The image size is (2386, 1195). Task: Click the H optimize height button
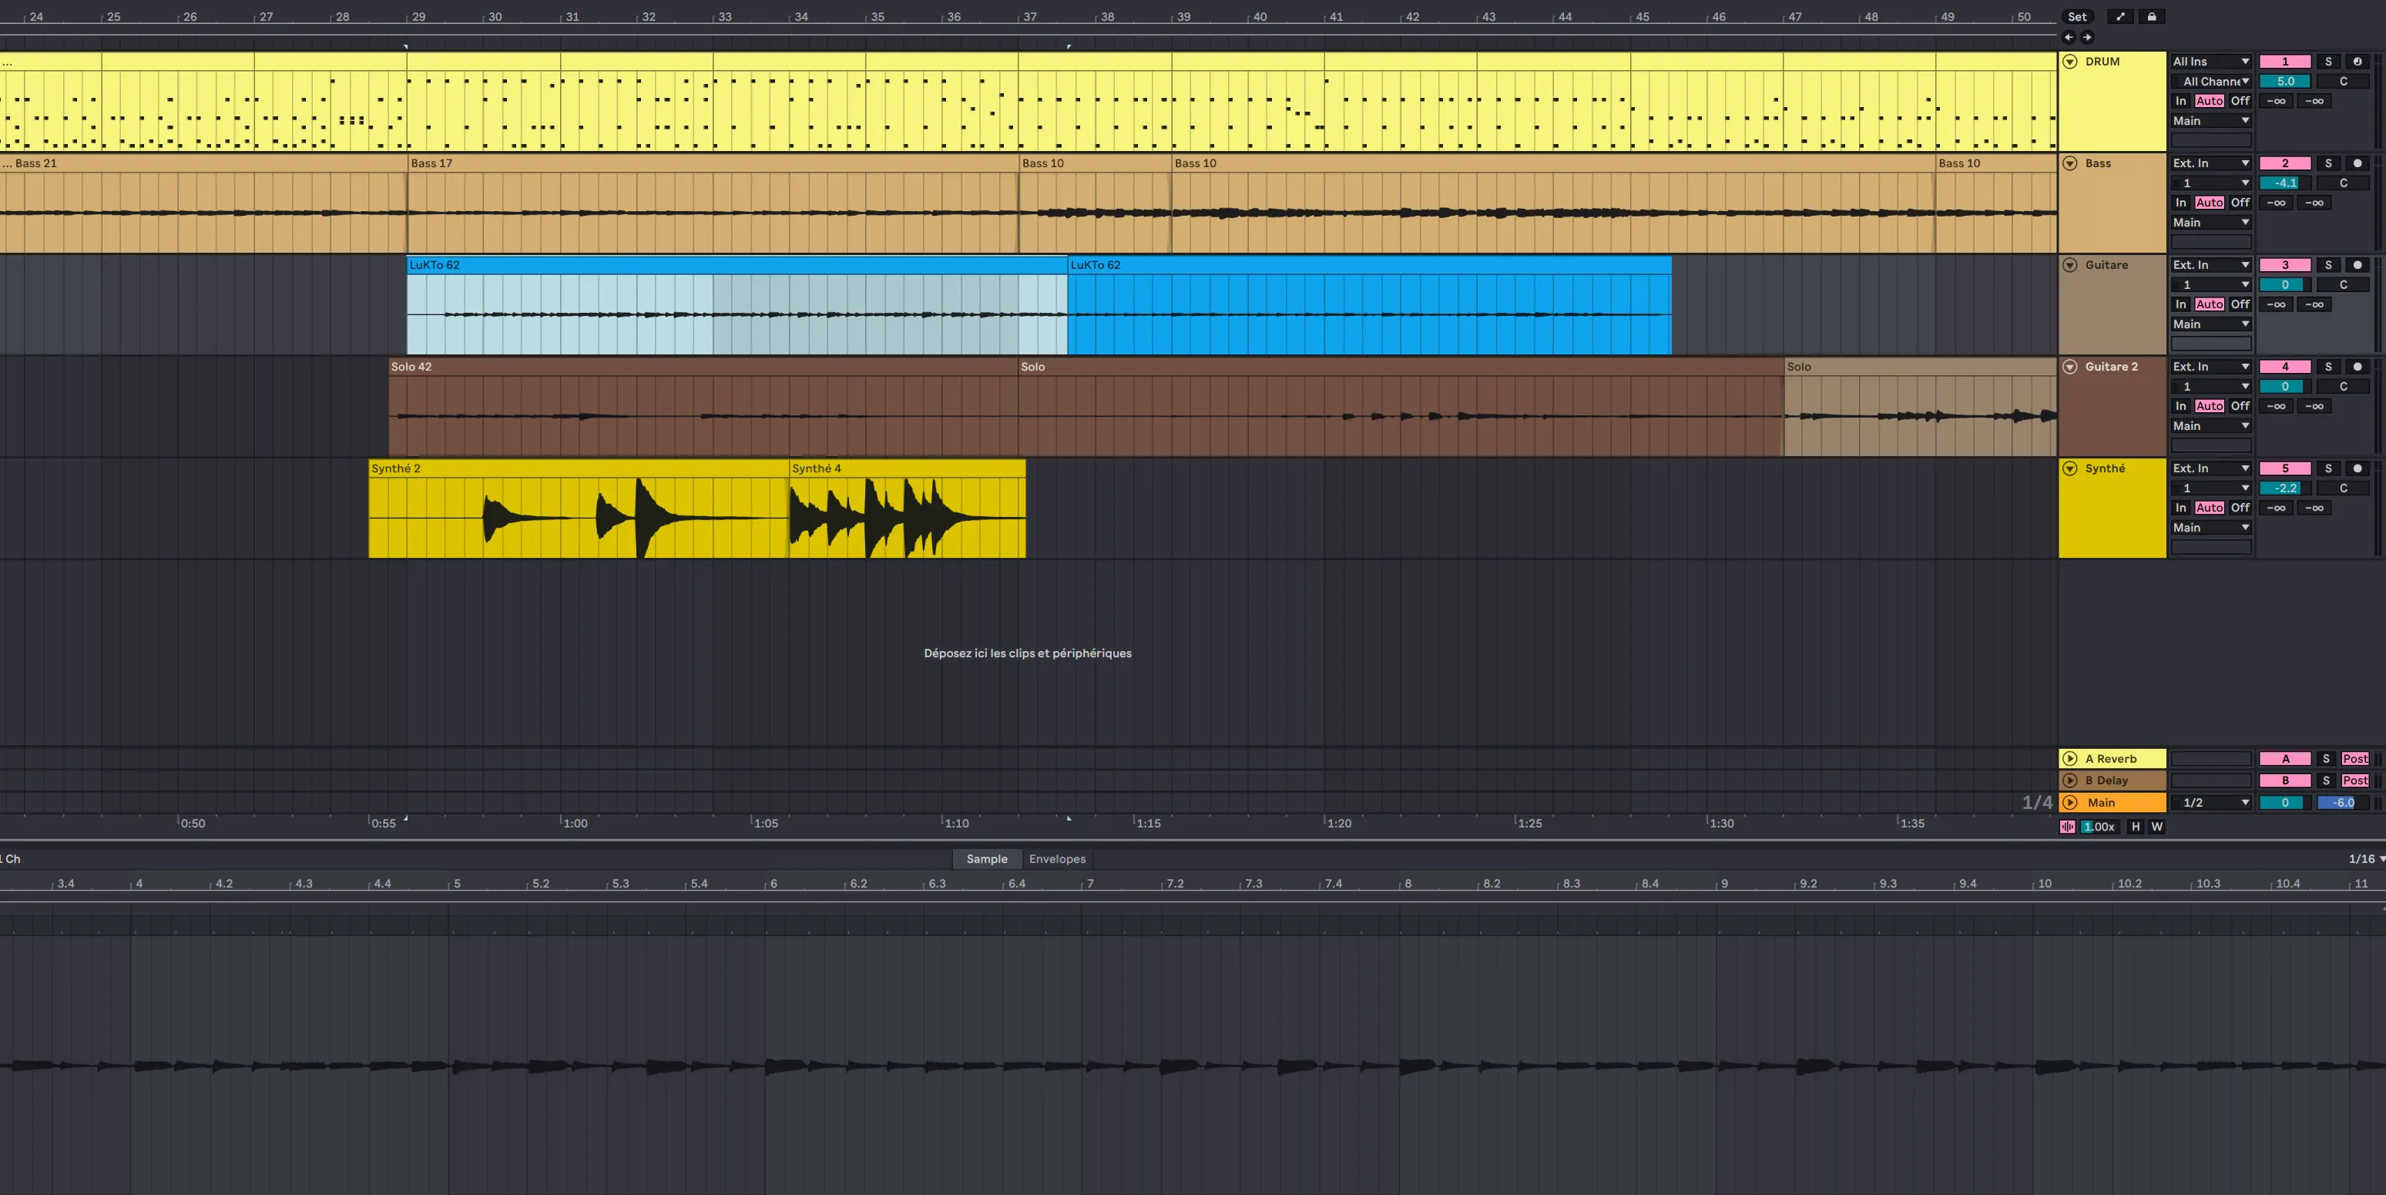coord(2135,827)
